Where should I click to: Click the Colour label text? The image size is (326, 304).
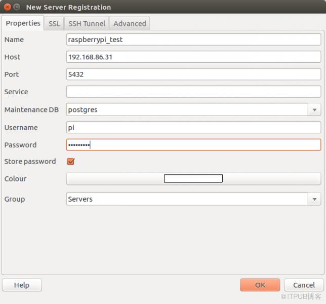[15, 179]
